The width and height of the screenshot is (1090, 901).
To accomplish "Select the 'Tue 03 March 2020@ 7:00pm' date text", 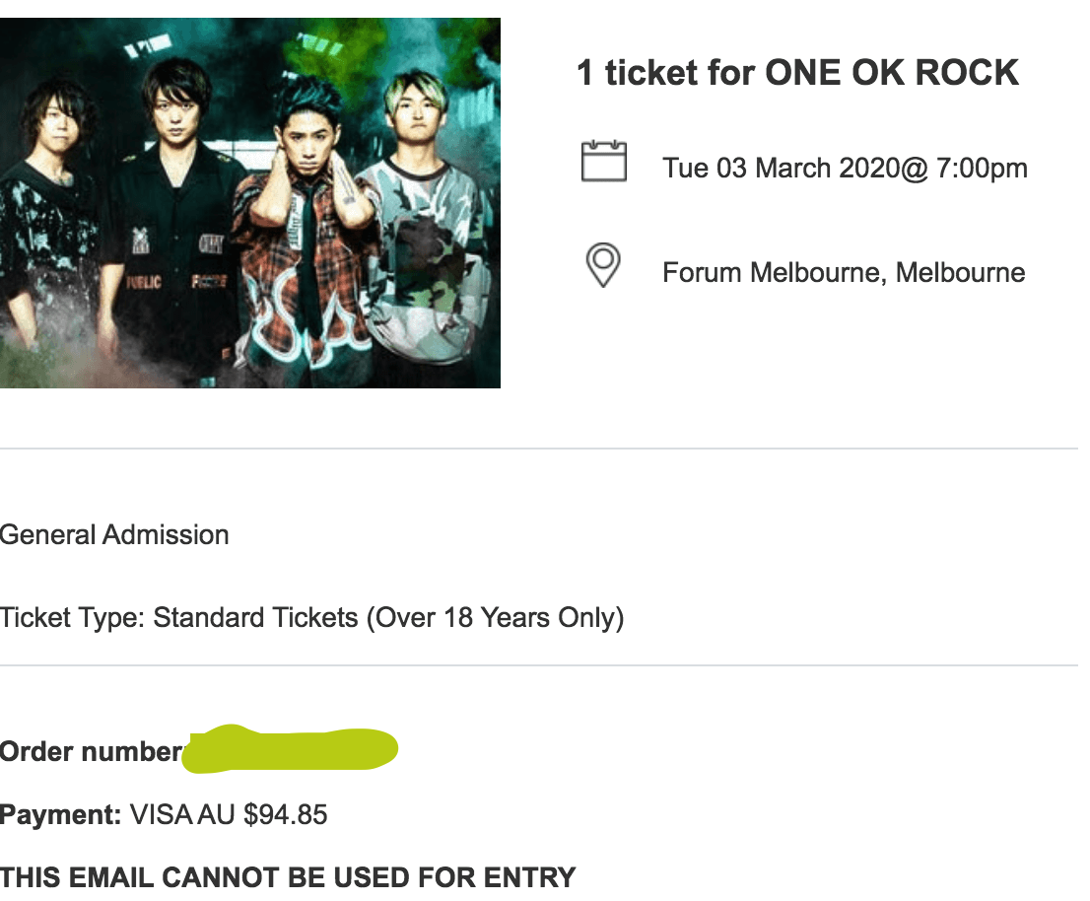I will tap(845, 168).
